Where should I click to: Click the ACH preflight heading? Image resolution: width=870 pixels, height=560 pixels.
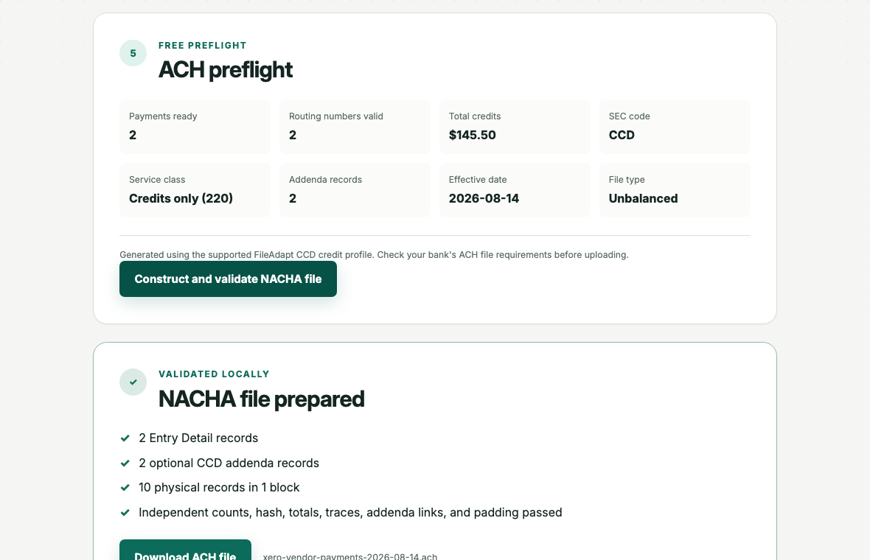[x=226, y=70]
